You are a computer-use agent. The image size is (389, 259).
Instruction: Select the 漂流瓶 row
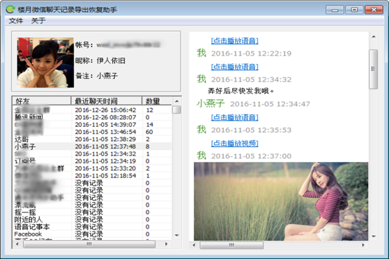tap(92, 205)
